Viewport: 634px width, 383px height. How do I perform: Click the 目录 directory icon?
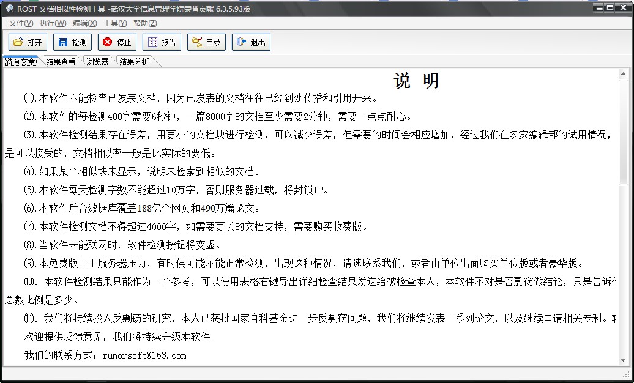(197, 42)
